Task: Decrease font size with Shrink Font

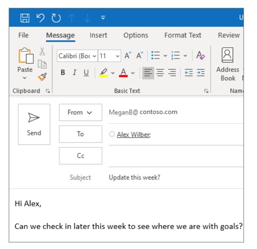Action: (x=140, y=55)
